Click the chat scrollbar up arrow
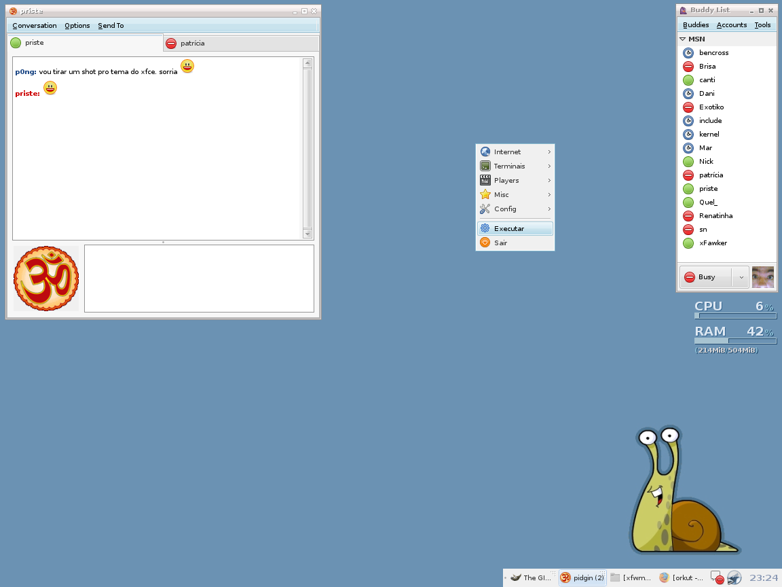Screen dimensions: 782x587 tap(308, 63)
